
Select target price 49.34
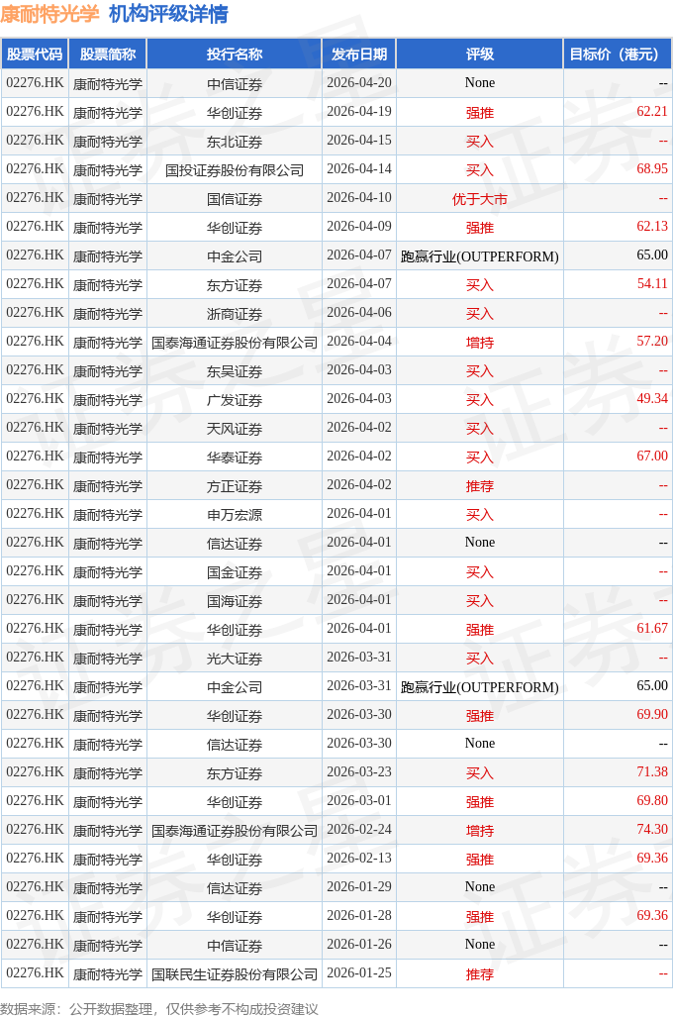pyautogui.click(x=651, y=399)
